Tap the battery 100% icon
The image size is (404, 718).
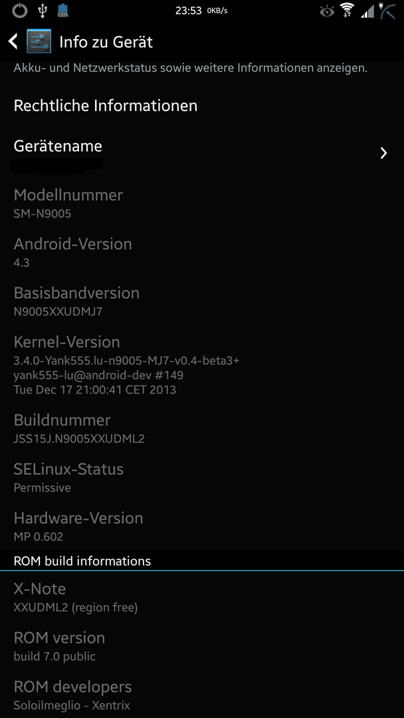click(x=62, y=11)
